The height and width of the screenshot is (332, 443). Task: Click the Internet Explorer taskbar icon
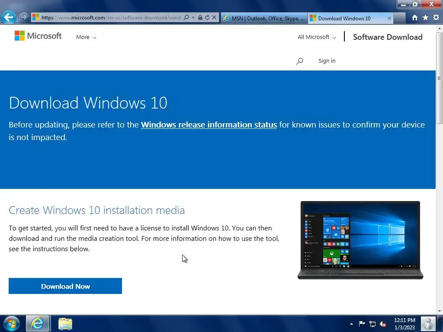38,323
